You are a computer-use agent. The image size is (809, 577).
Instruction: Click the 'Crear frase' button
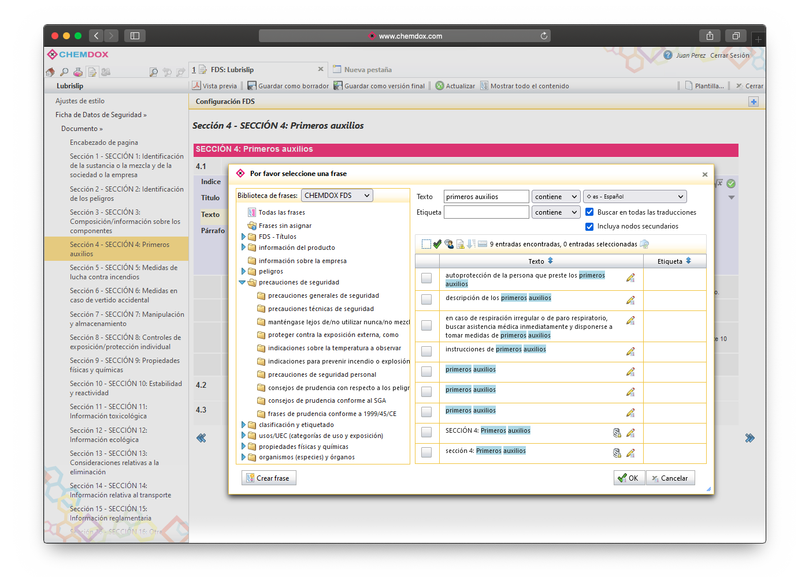tap(269, 478)
